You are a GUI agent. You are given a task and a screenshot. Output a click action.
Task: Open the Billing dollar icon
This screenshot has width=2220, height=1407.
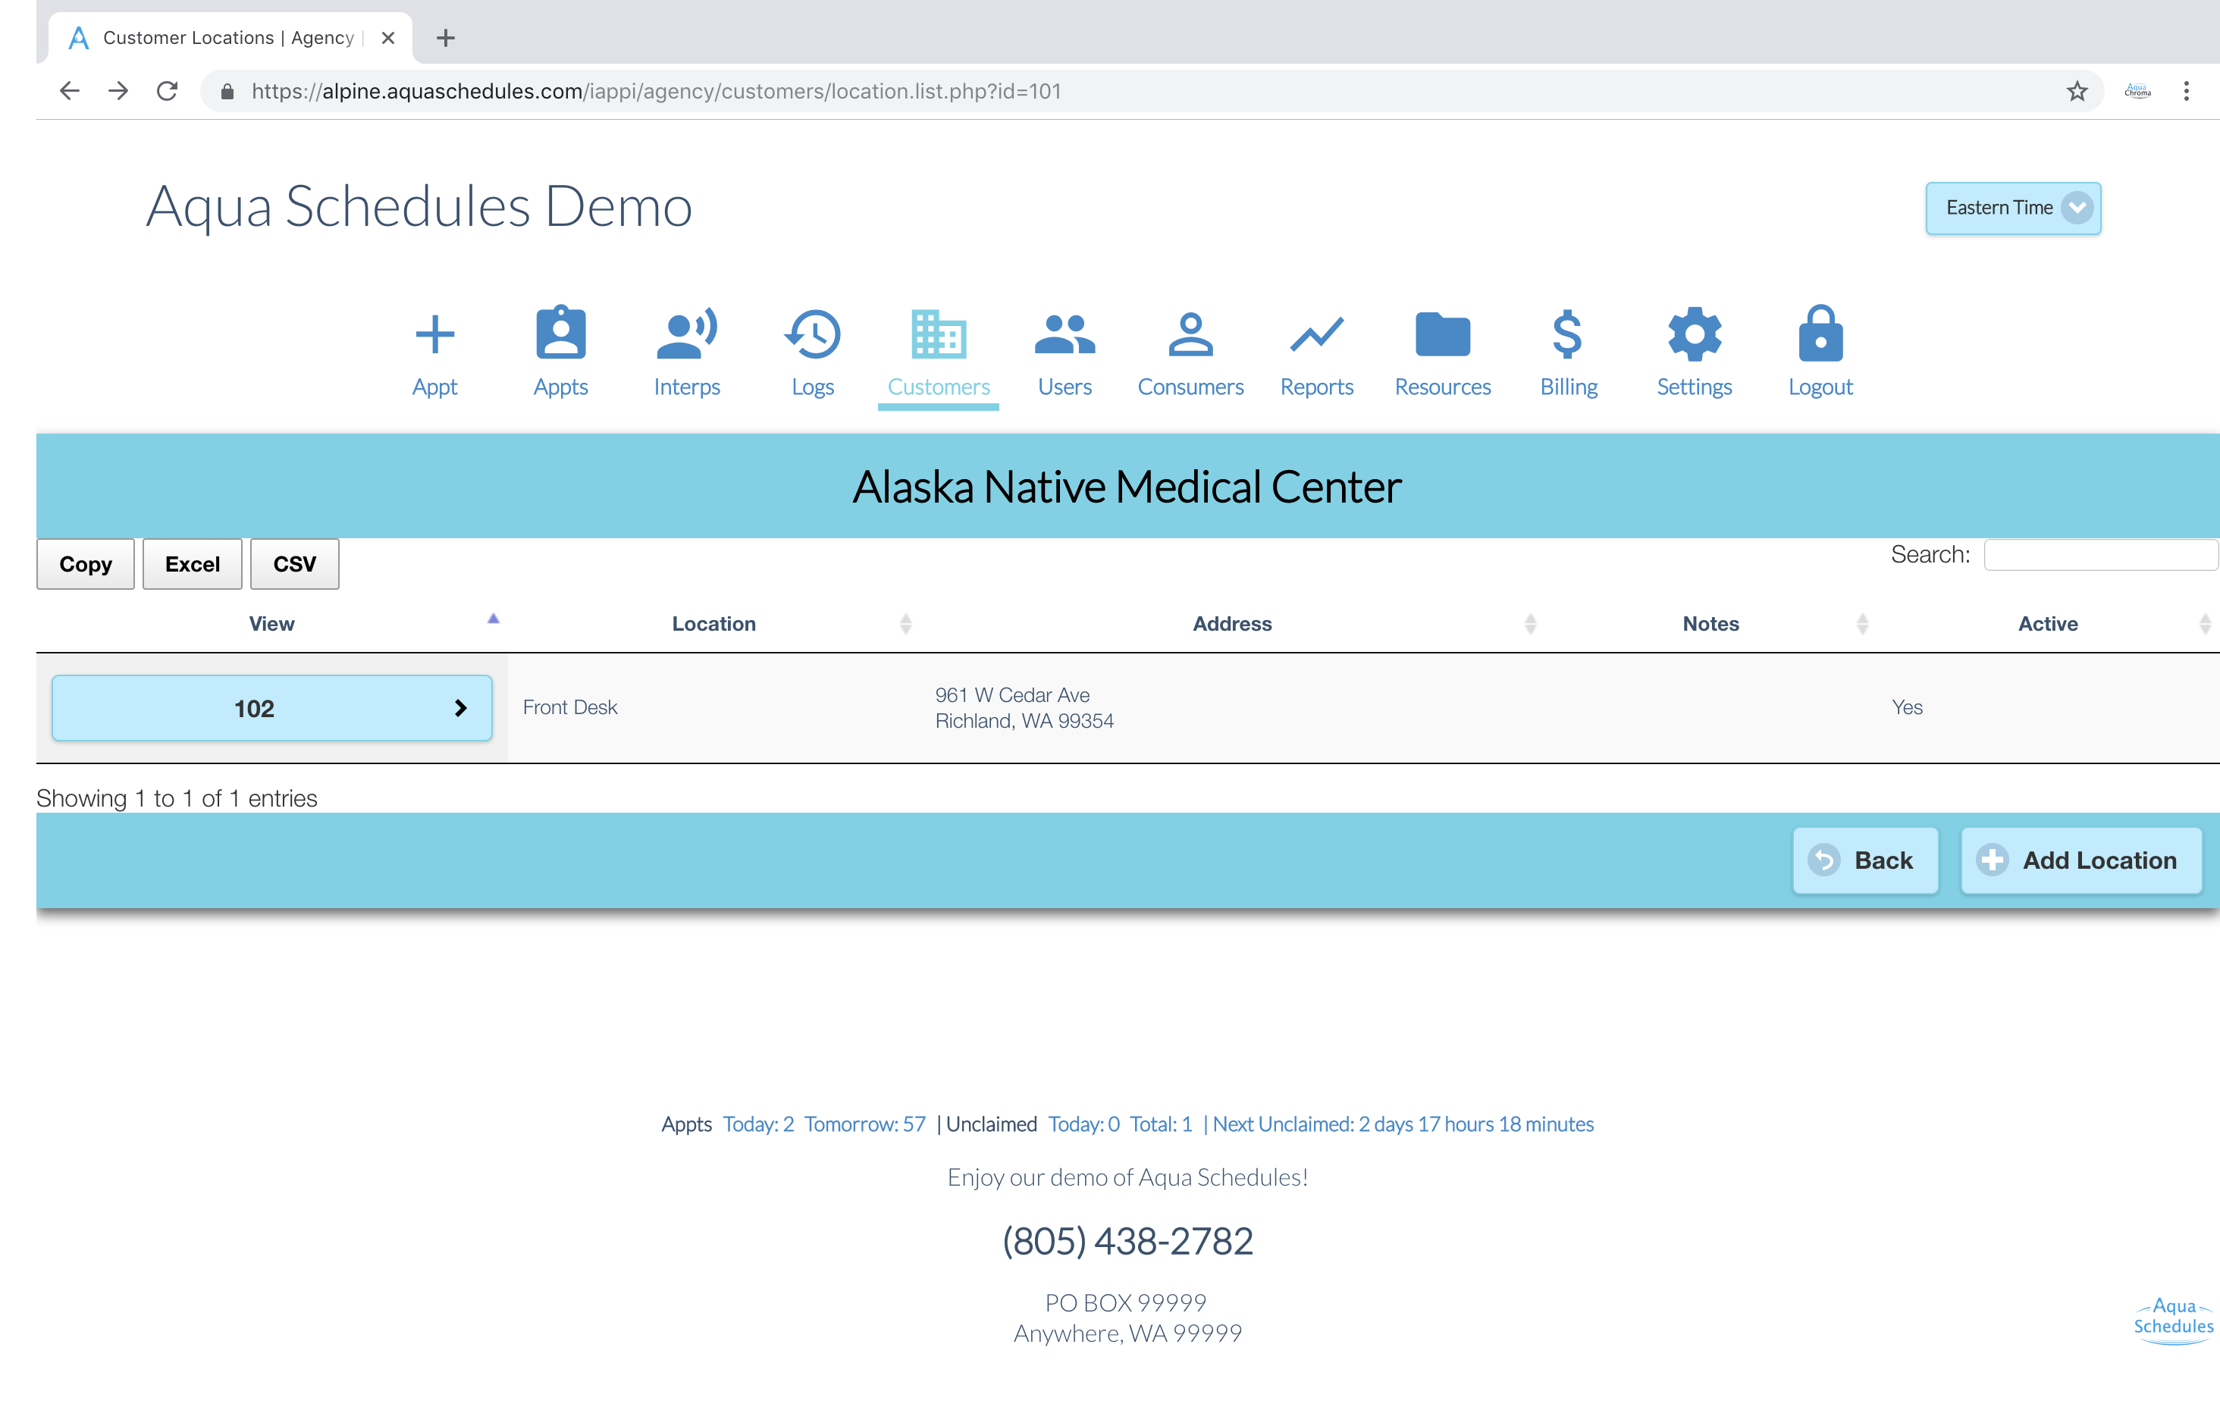pyautogui.click(x=1567, y=334)
